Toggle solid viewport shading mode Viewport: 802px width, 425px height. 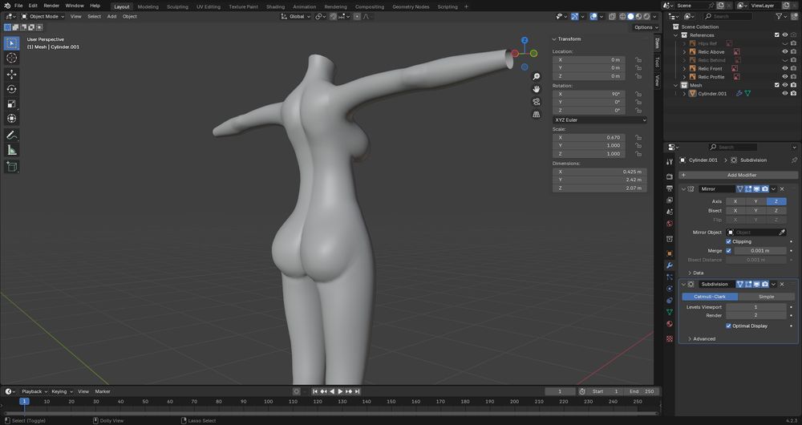[630, 16]
